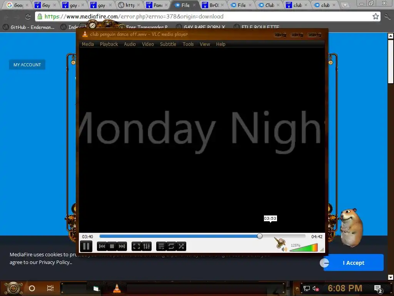Open the Audio menu in VLC
Viewport: 394px width, 296px height.
[x=130, y=44]
